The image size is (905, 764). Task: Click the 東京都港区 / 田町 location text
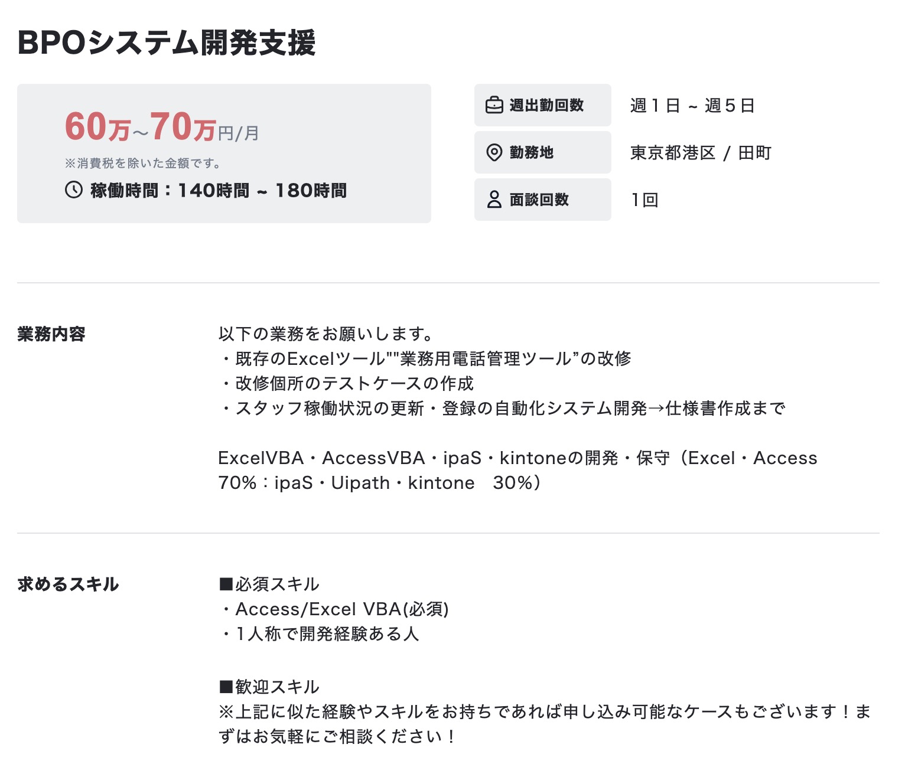pos(701,153)
